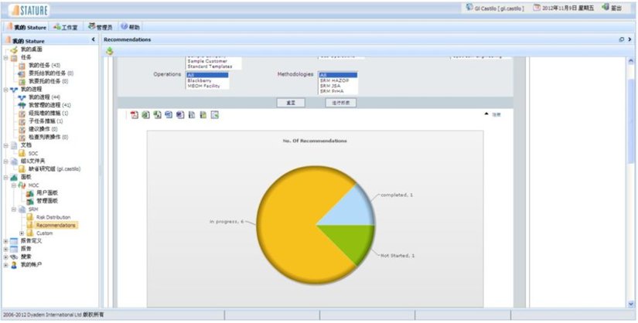This screenshot has width=638, height=323.
Task: Click the green Not Started pie slice
Action: [352, 241]
